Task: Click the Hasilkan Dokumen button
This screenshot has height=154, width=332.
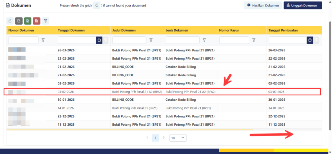Action: pyautogui.click(x=263, y=6)
